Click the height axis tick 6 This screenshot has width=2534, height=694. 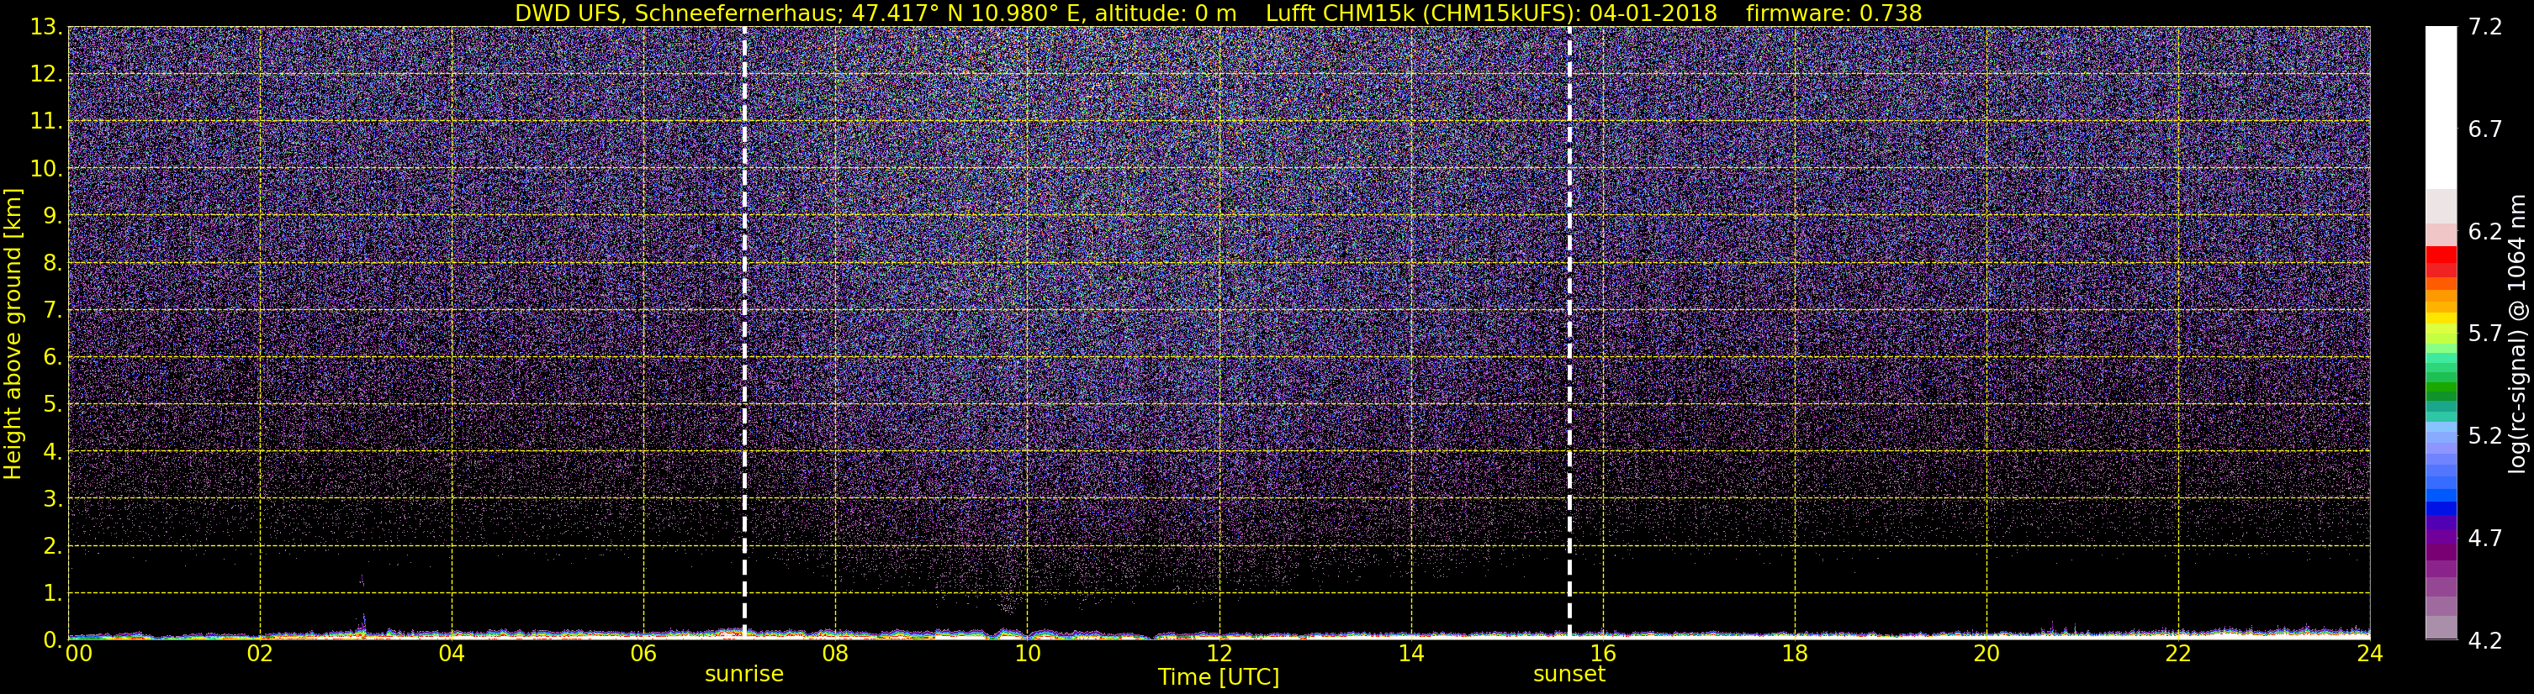pos(51,358)
